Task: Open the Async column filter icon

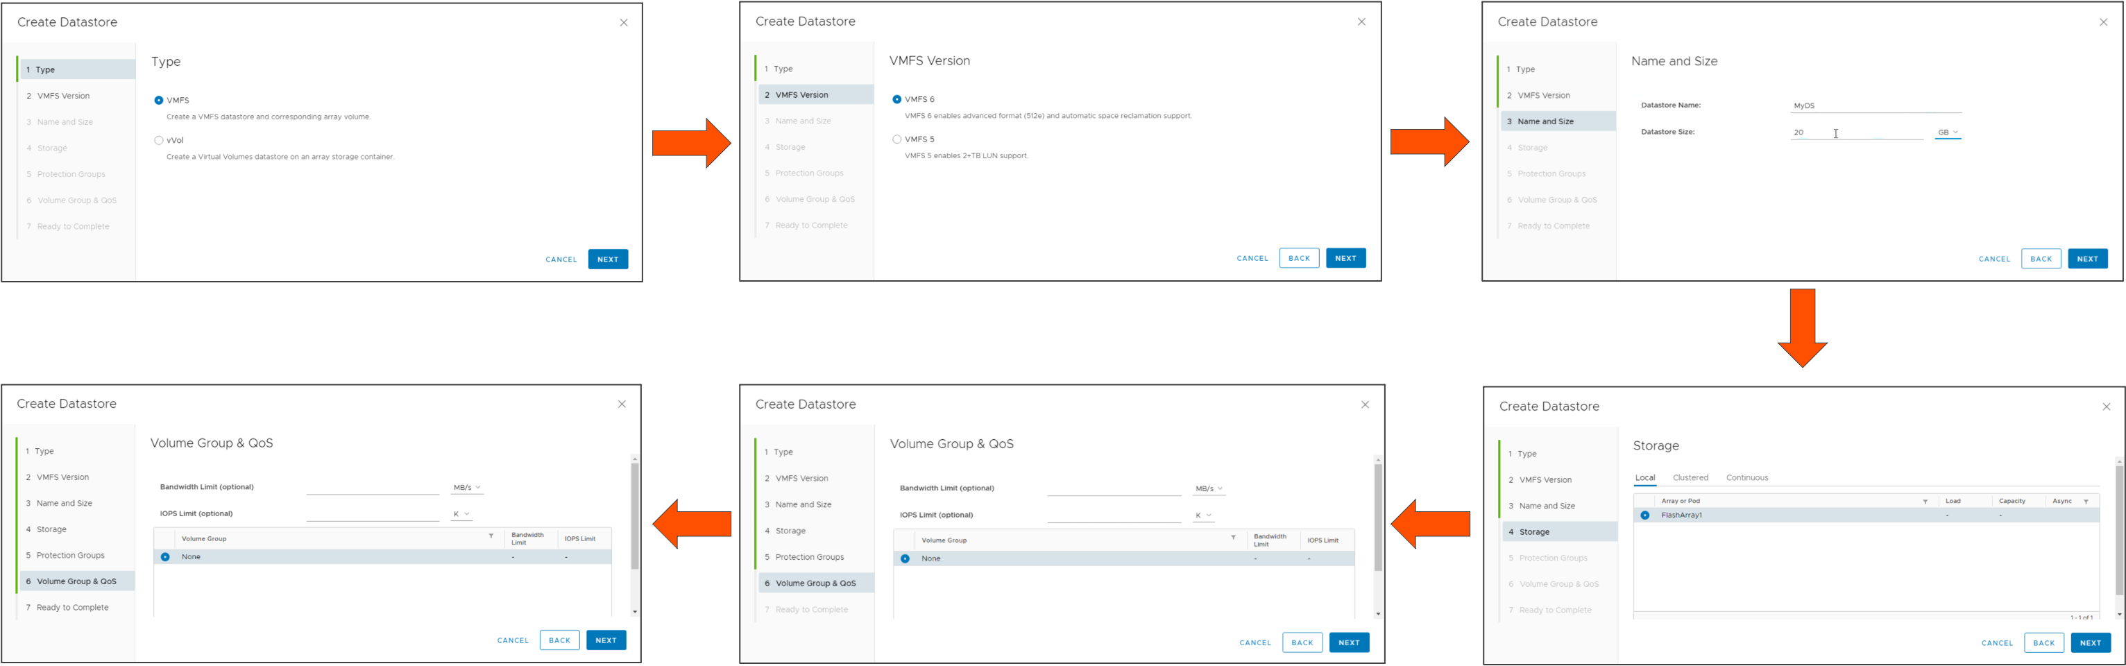Action: [x=2086, y=502]
